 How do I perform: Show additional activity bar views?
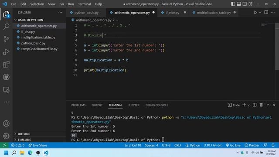pos(6,102)
